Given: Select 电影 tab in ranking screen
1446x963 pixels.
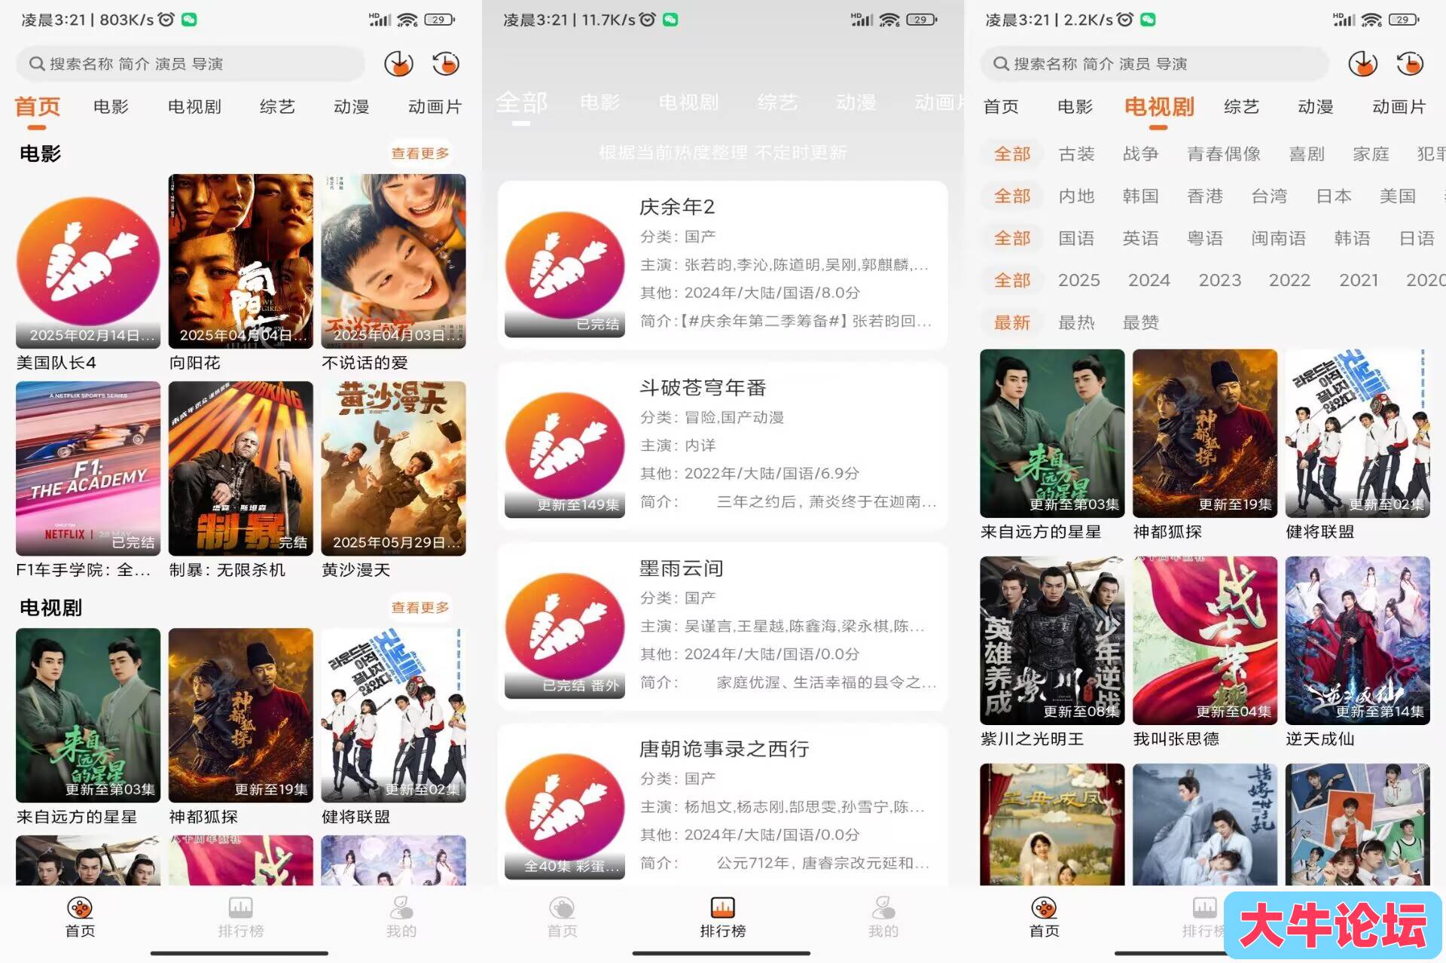Looking at the screenshot, I should [600, 102].
